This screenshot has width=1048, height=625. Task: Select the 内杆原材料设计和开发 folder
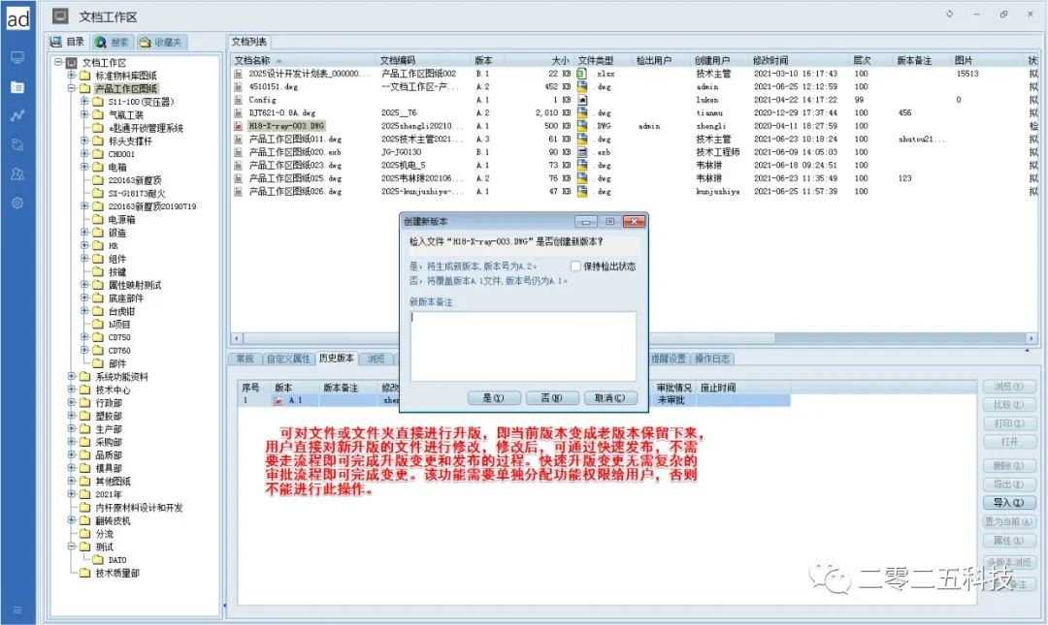tap(139, 508)
